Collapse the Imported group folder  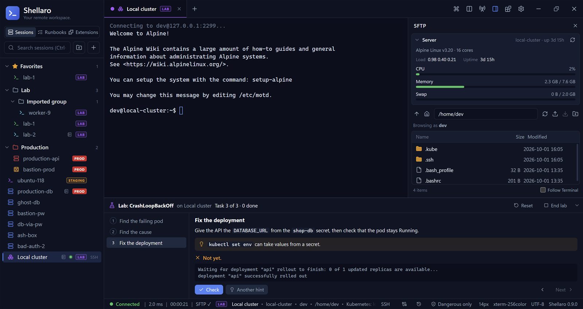tap(13, 101)
